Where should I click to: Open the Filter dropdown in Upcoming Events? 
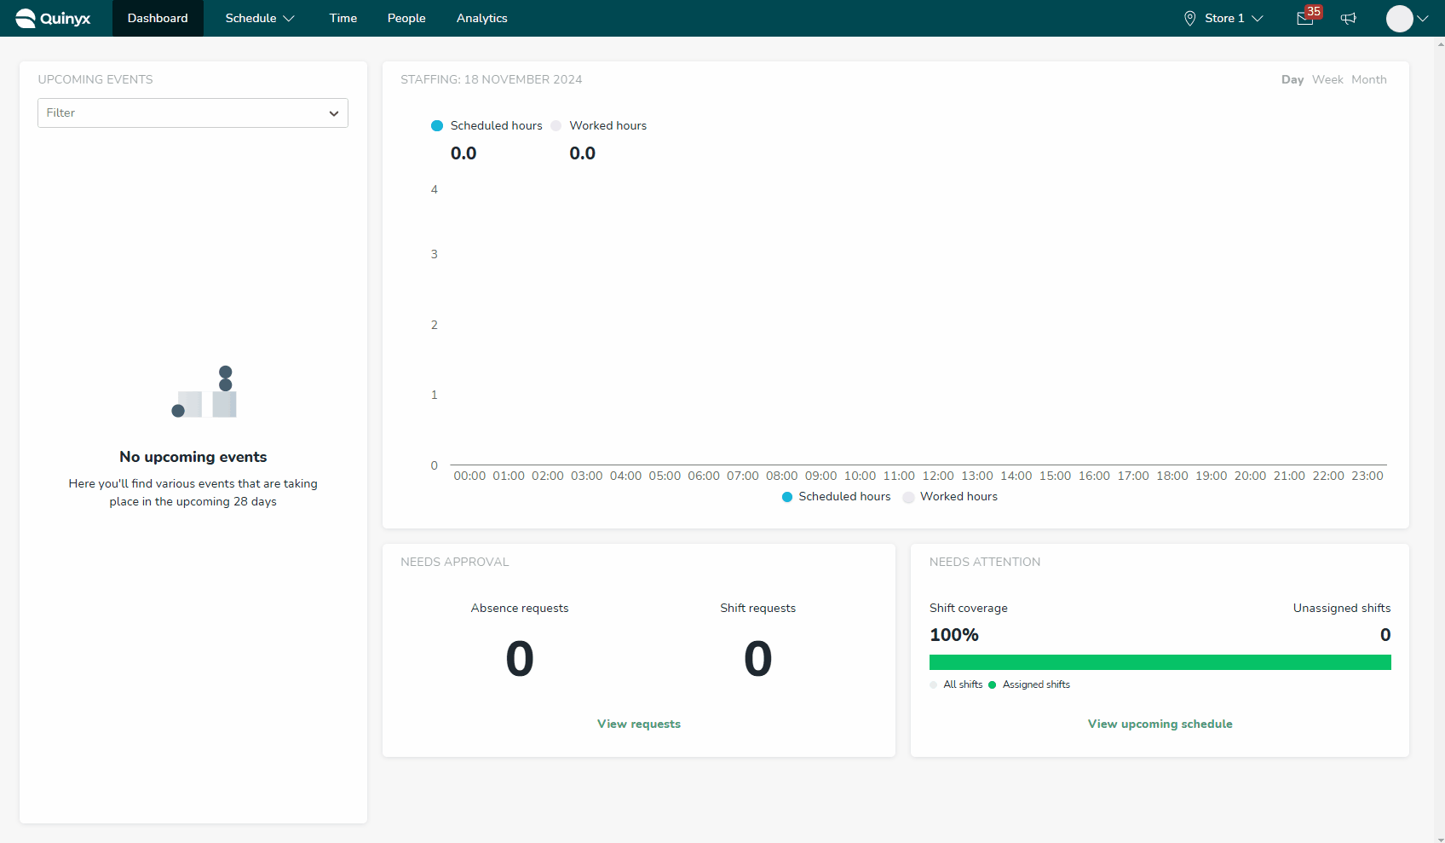(193, 113)
